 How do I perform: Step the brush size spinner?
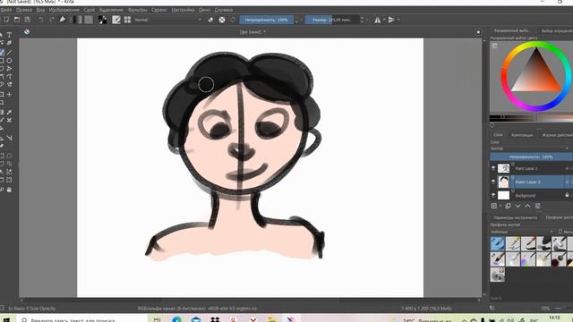coord(362,20)
